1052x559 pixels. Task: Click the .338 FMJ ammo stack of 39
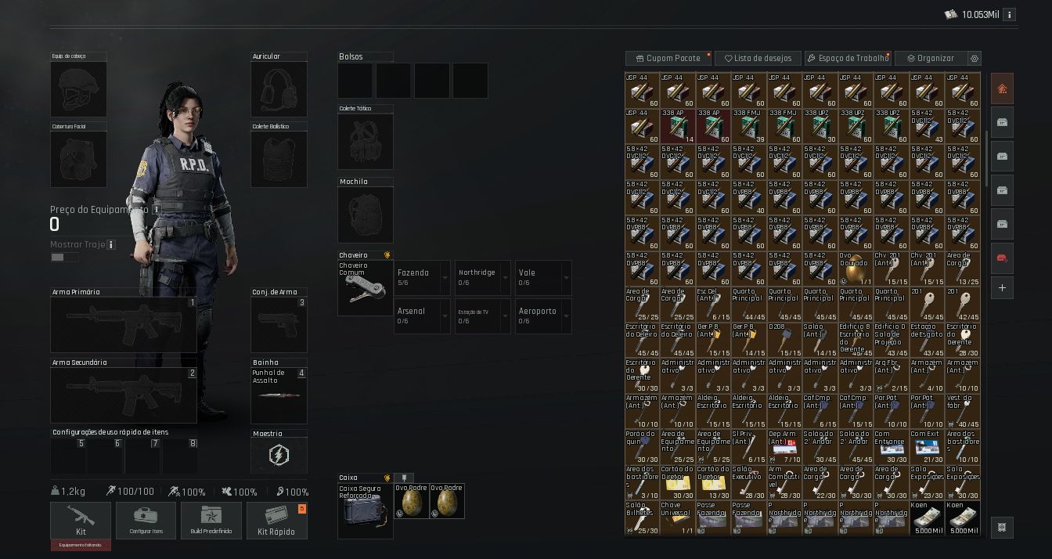[748, 126]
